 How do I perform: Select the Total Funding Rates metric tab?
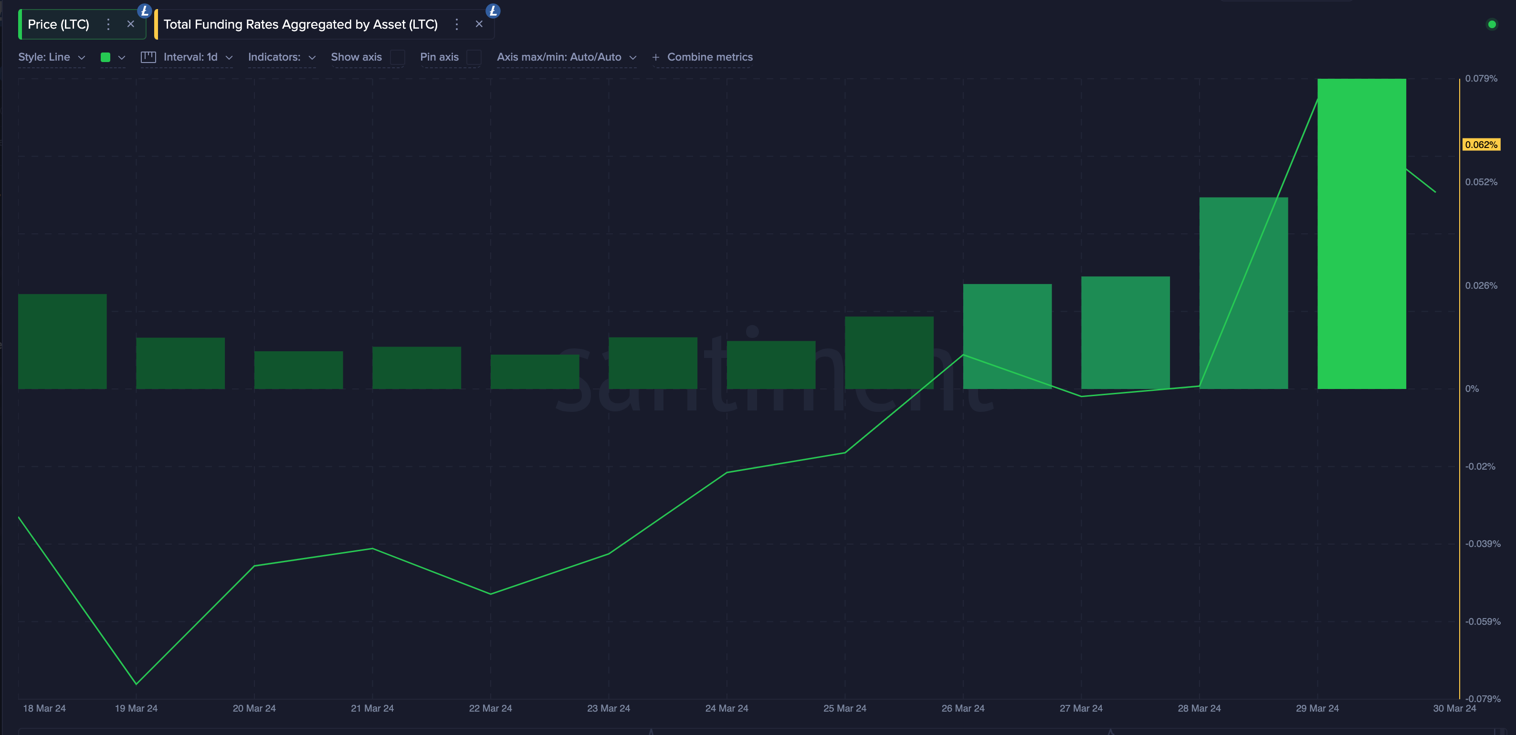[x=300, y=24]
